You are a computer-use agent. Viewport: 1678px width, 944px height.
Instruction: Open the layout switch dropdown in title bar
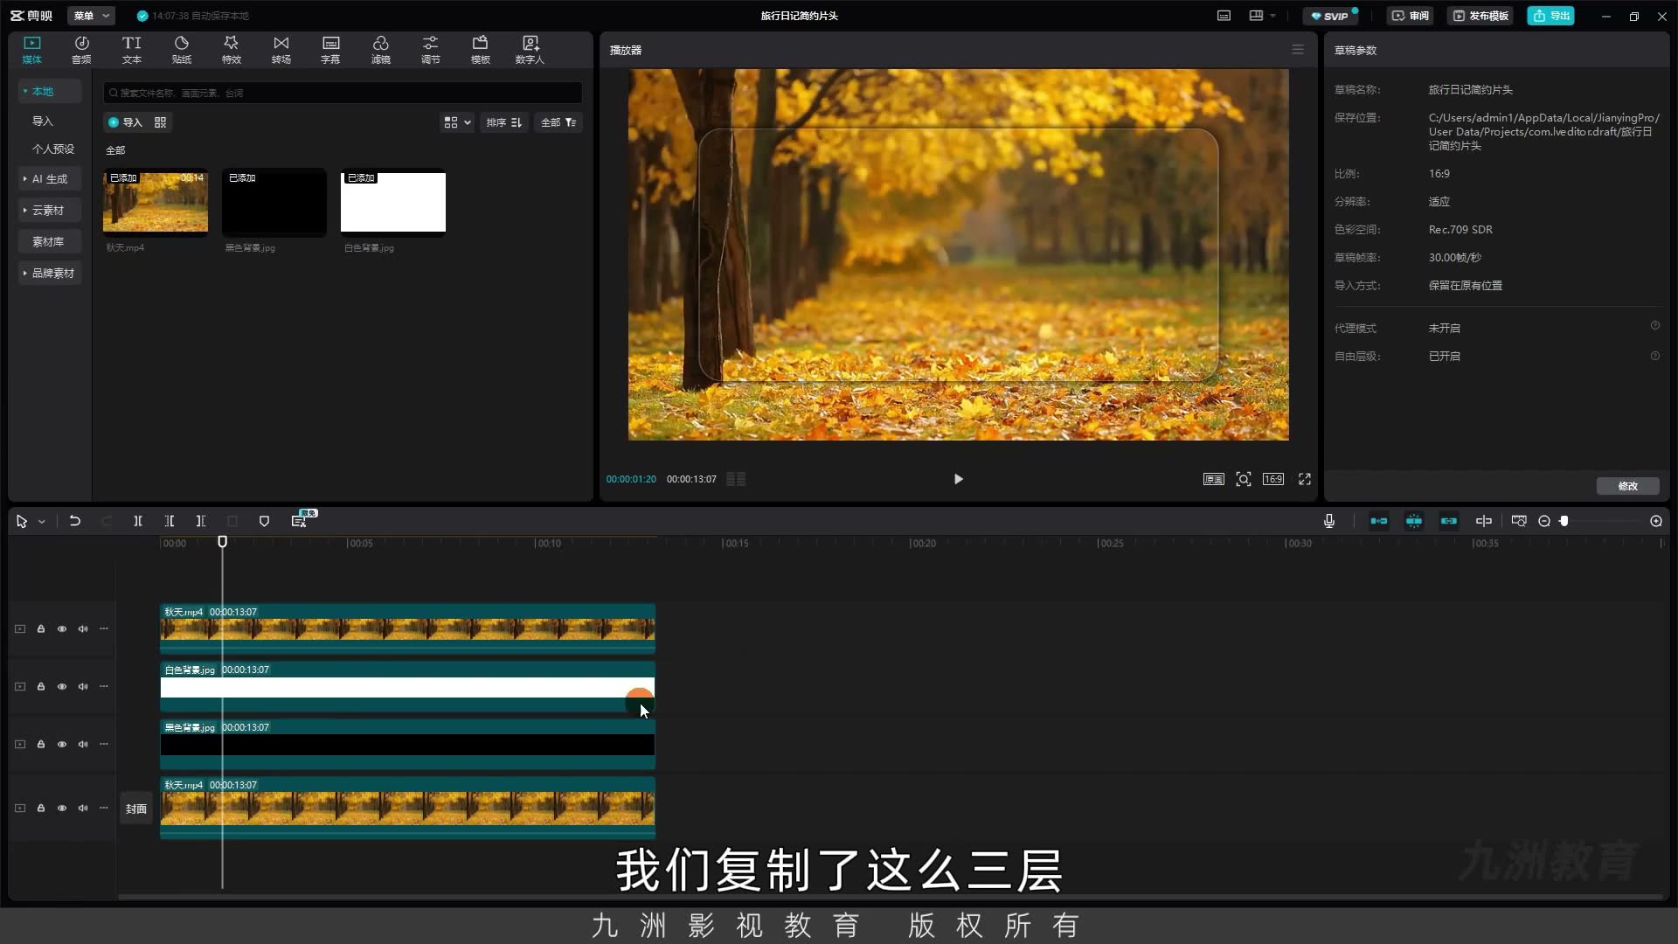(x=1262, y=16)
